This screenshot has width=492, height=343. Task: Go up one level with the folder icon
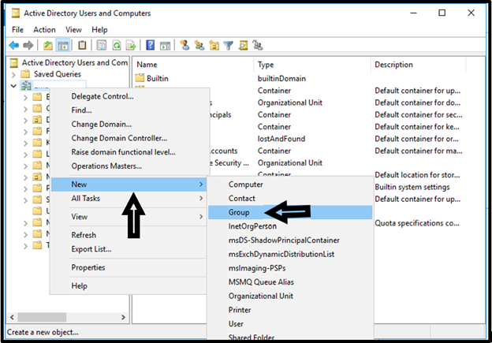click(47, 46)
